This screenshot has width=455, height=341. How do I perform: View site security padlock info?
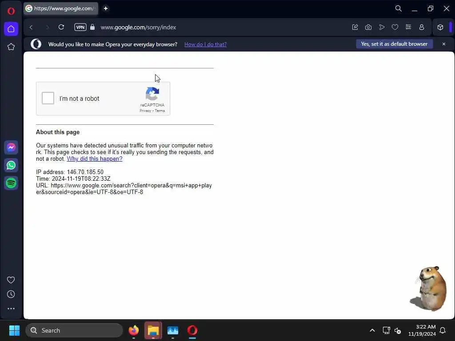92,27
